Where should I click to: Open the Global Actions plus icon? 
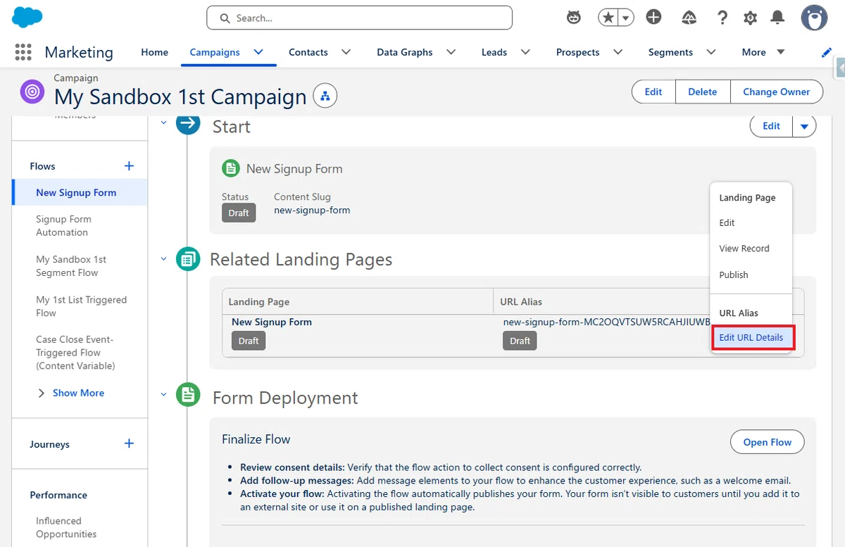pyautogui.click(x=653, y=18)
